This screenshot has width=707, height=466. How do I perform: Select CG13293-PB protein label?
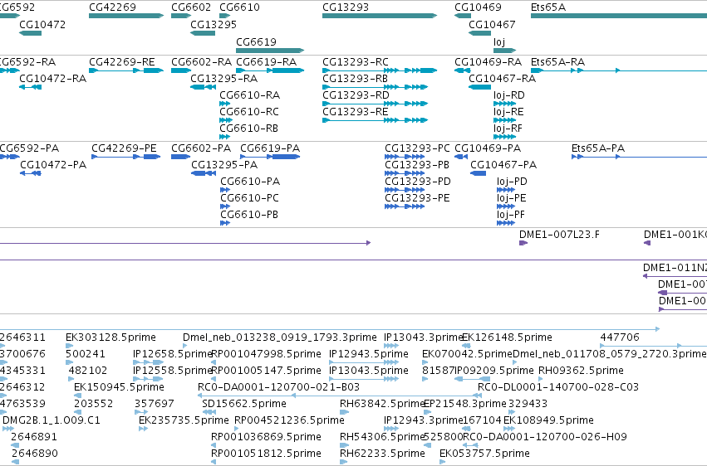[x=416, y=165]
